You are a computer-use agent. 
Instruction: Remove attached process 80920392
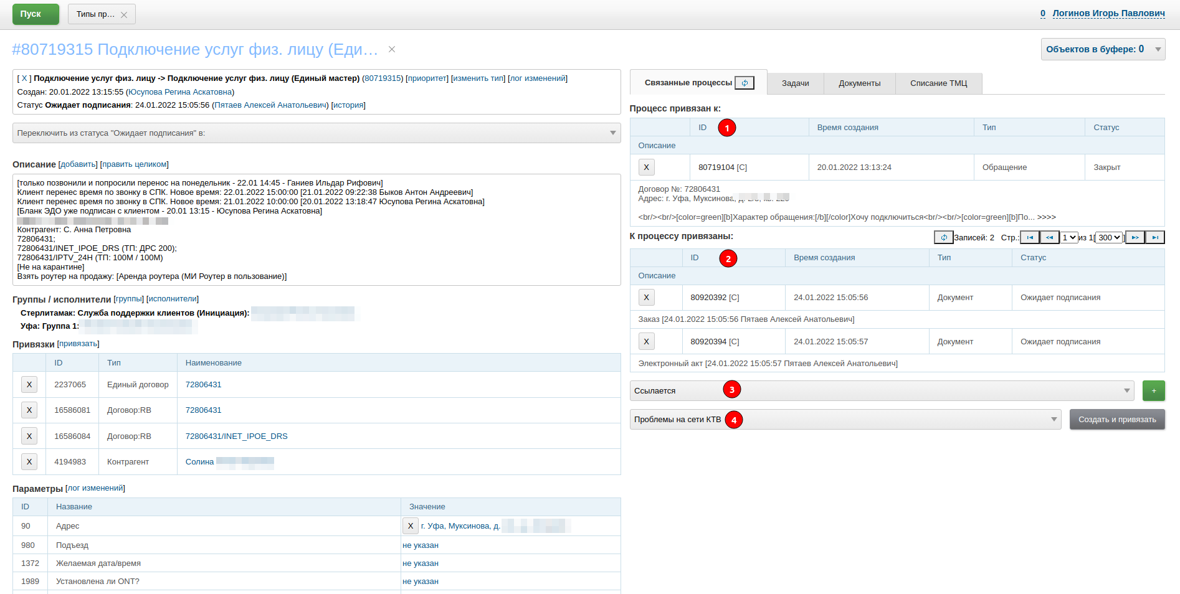point(646,297)
